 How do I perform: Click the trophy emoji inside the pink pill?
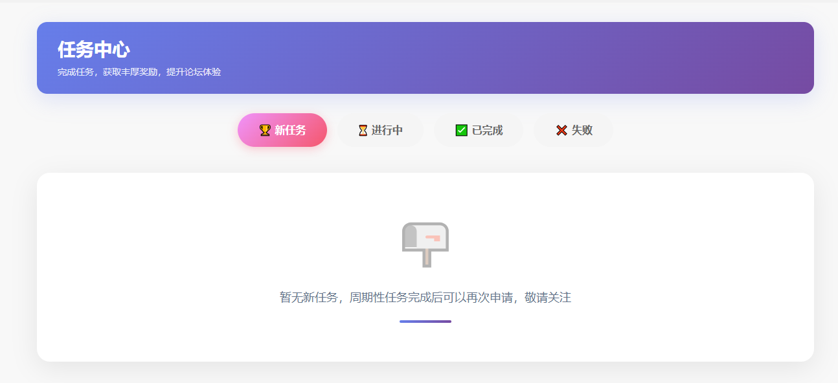(264, 129)
